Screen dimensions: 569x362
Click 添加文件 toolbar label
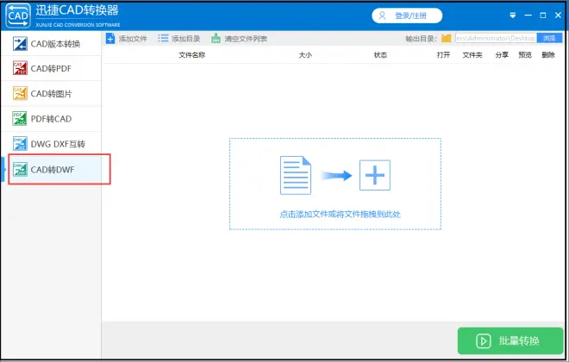(133, 39)
